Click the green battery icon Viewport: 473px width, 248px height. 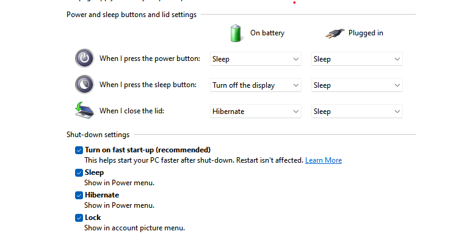pos(236,33)
